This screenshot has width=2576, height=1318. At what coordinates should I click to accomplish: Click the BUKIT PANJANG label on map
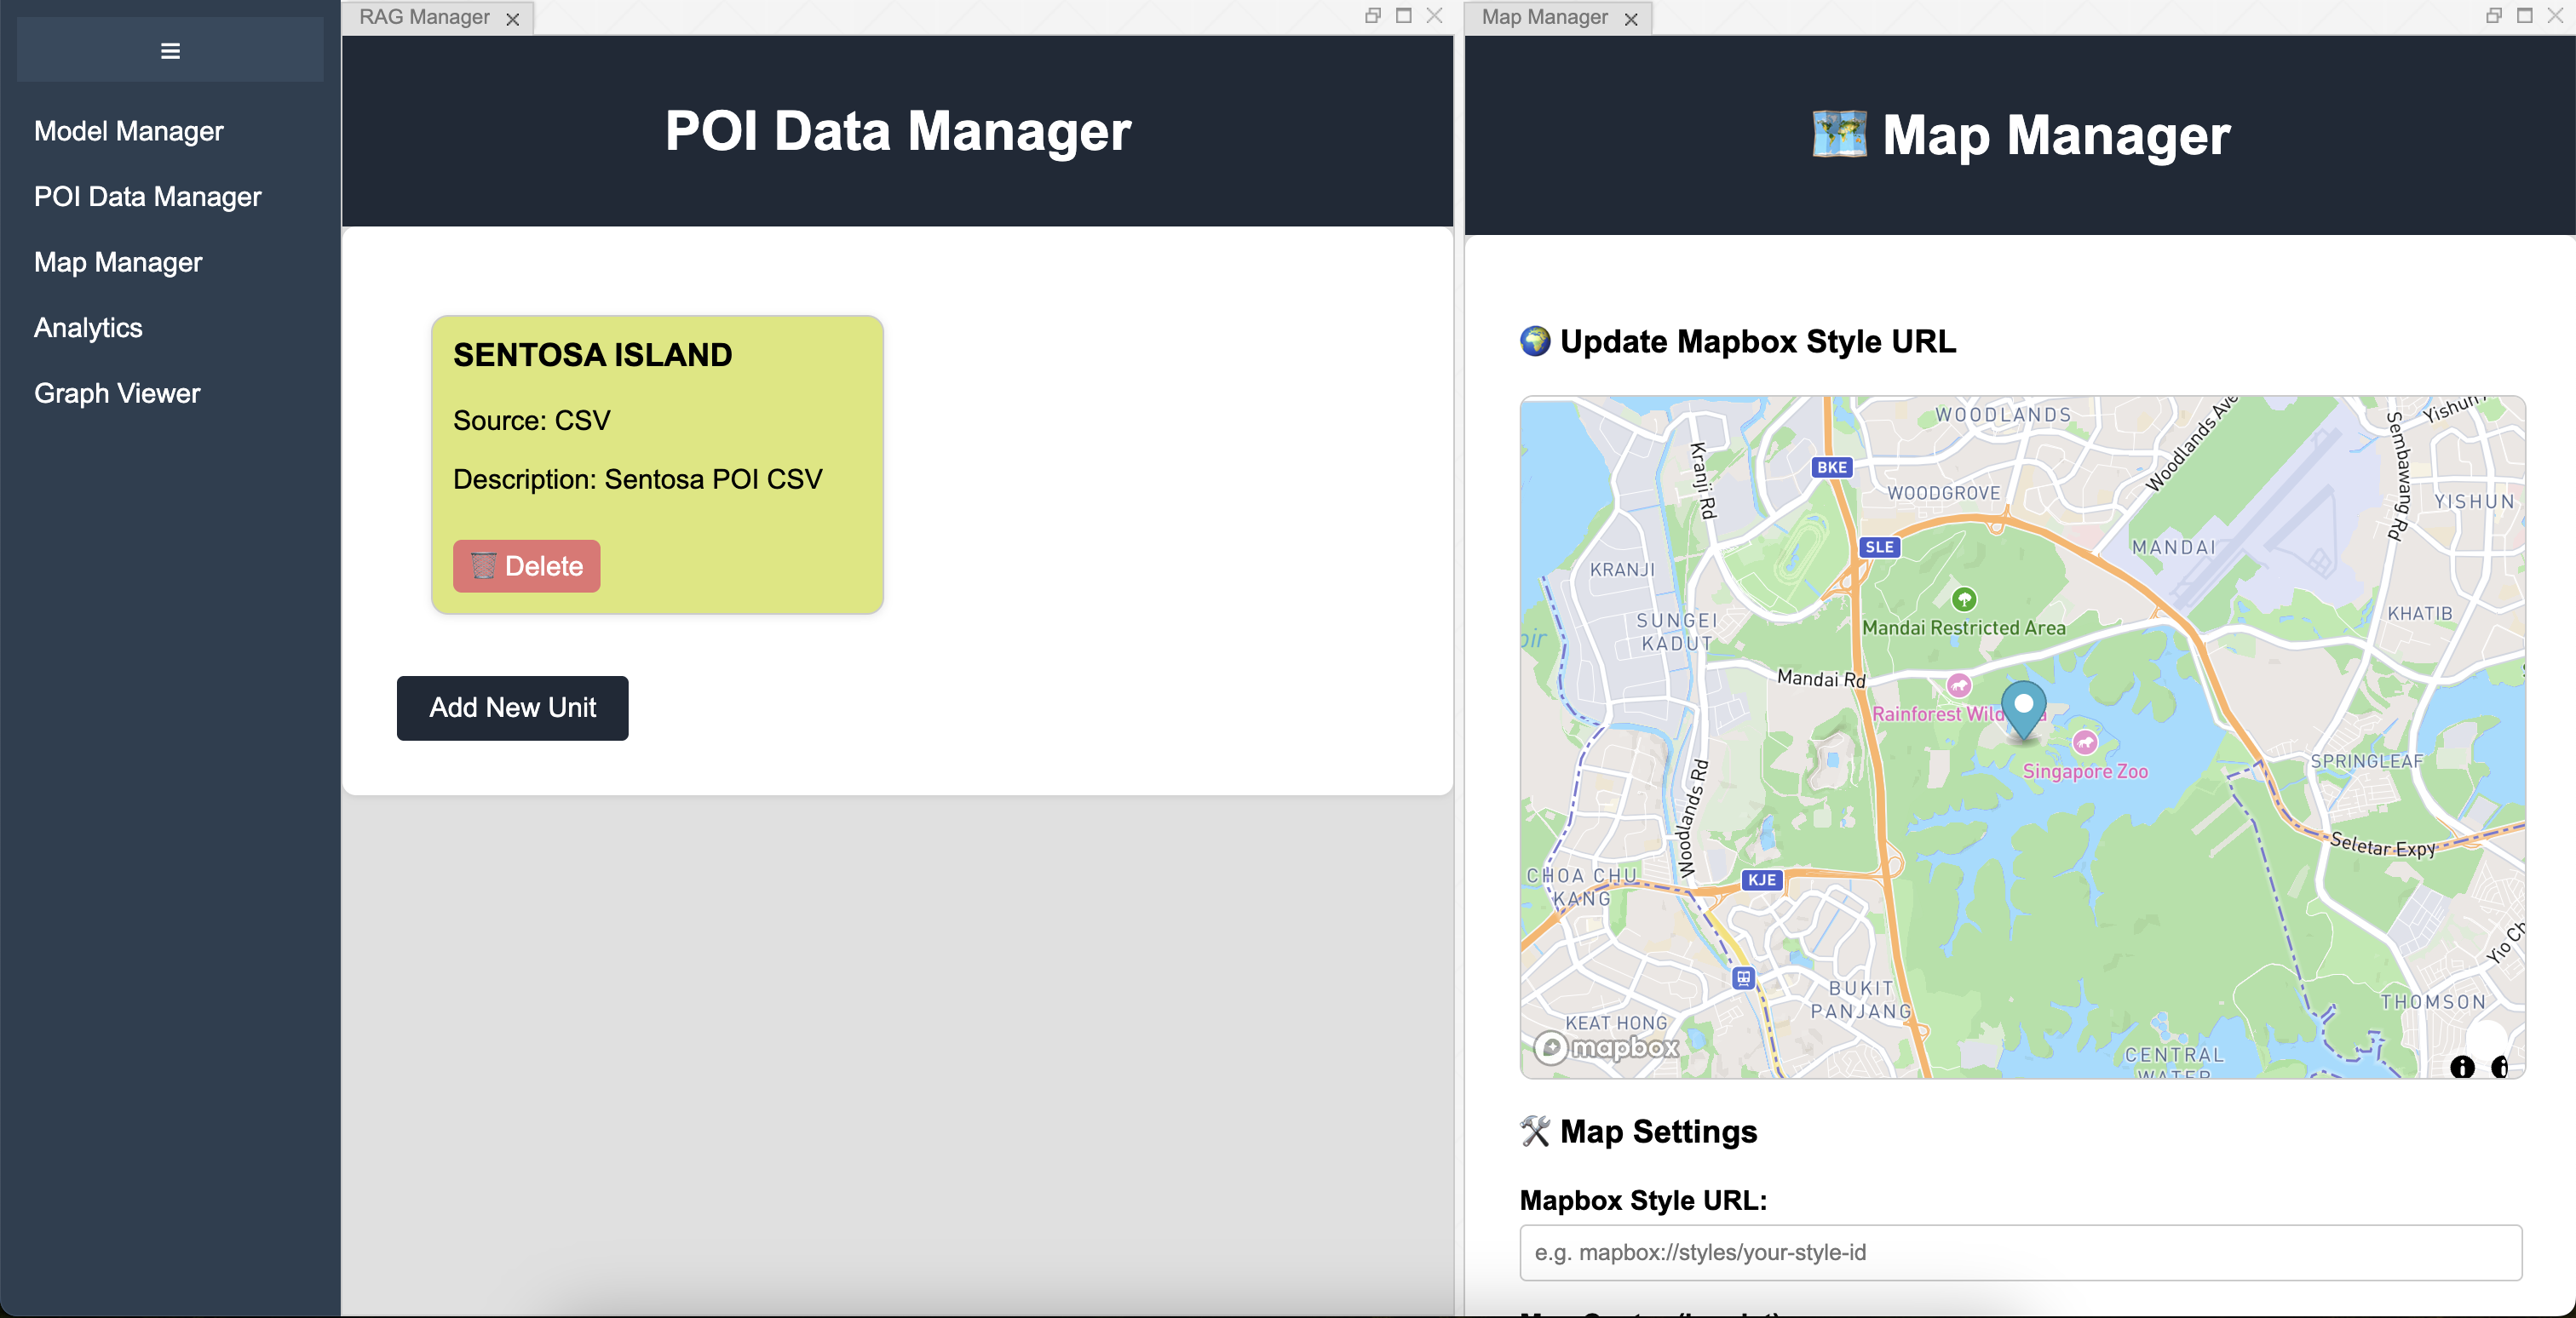click(1860, 1000)
